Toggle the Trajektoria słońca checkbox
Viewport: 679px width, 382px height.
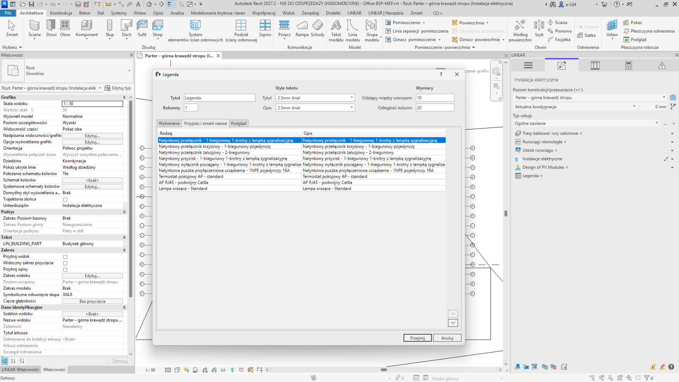65,199
